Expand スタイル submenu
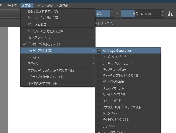Screen dimensions: 176x133 pyautogui.click(x=58, y=64)
